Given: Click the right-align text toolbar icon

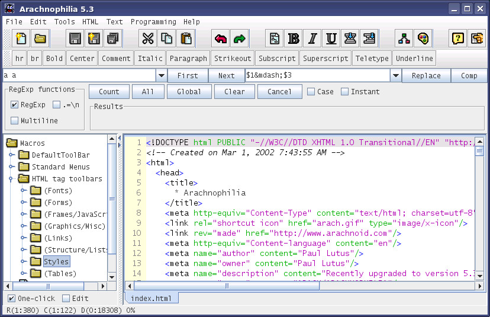Looking at the screenshot, I should click(x=369, y=39).
